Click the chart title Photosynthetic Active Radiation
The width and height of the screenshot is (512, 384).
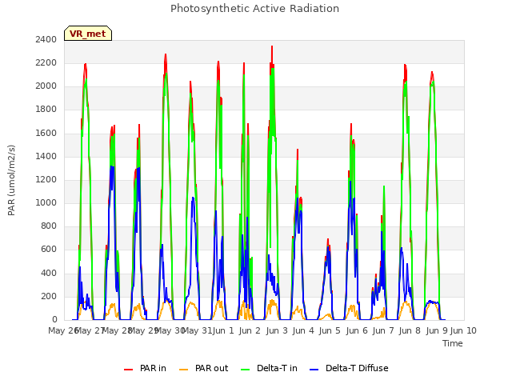(254, 9)
